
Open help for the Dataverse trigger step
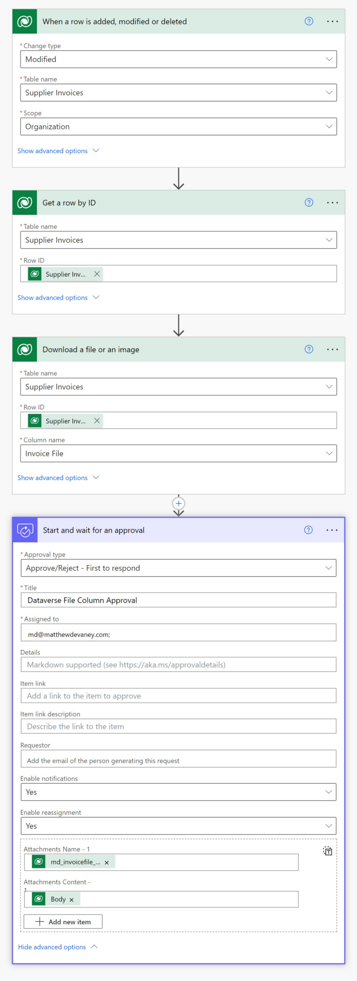pos(309,21)
